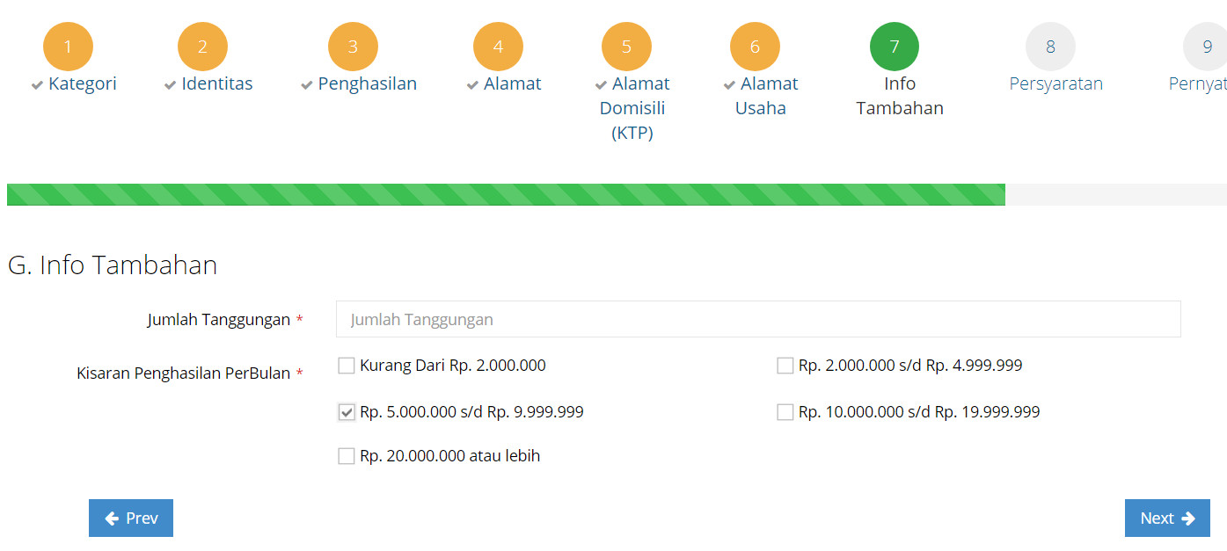Go to step 4 Alamat circle
Screen dimensions: 1227x551
tap(498, 47)
